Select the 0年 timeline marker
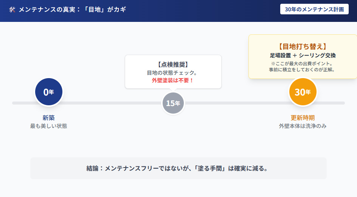Image resolution: width=357 pixels, height=197 pixels. tap(49, 92)
